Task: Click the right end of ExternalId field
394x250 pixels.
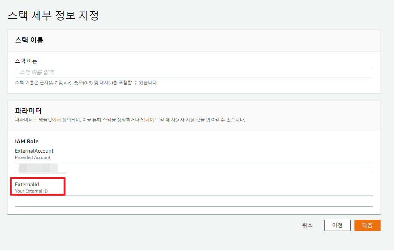Action: pos(366,201)
